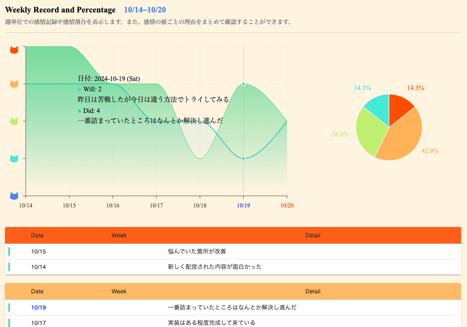Click the Detail header in the red-orange table

pos(313,235)
